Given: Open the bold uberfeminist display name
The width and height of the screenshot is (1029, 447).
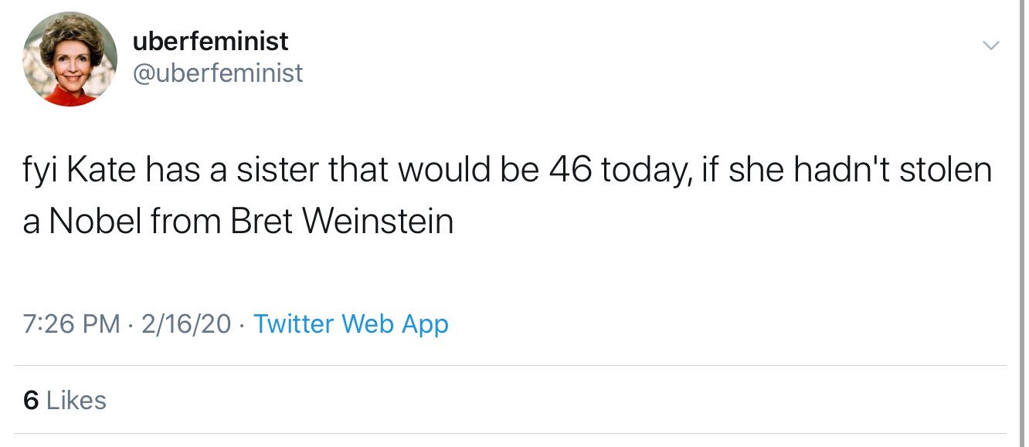Looking at the screenshot, I should click(210, 40).
